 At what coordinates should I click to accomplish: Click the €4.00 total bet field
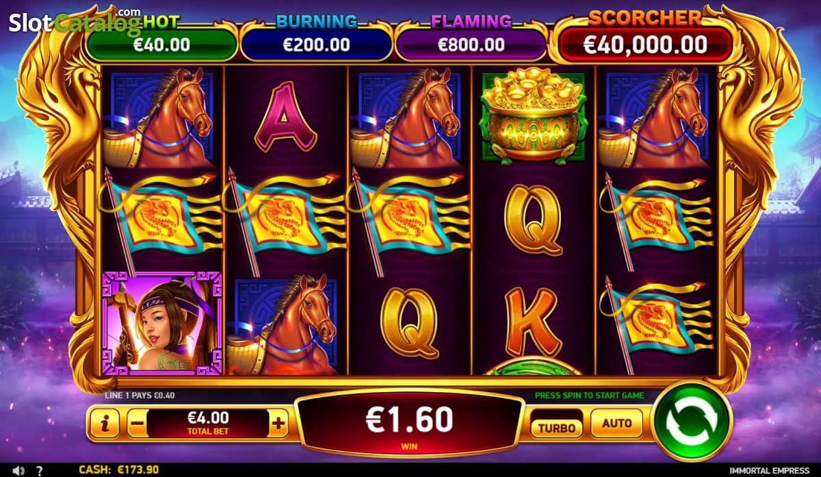coord(207,424)
